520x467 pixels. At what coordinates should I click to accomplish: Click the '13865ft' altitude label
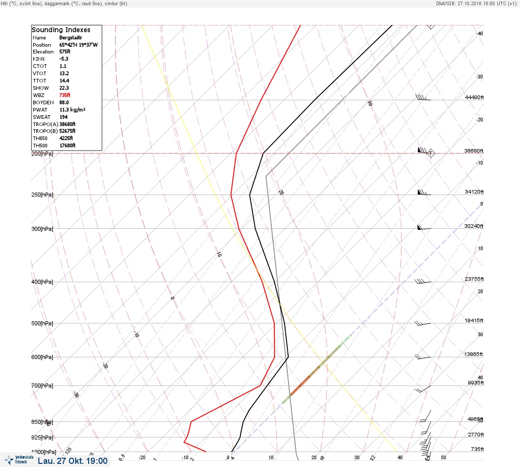[473, 354]
